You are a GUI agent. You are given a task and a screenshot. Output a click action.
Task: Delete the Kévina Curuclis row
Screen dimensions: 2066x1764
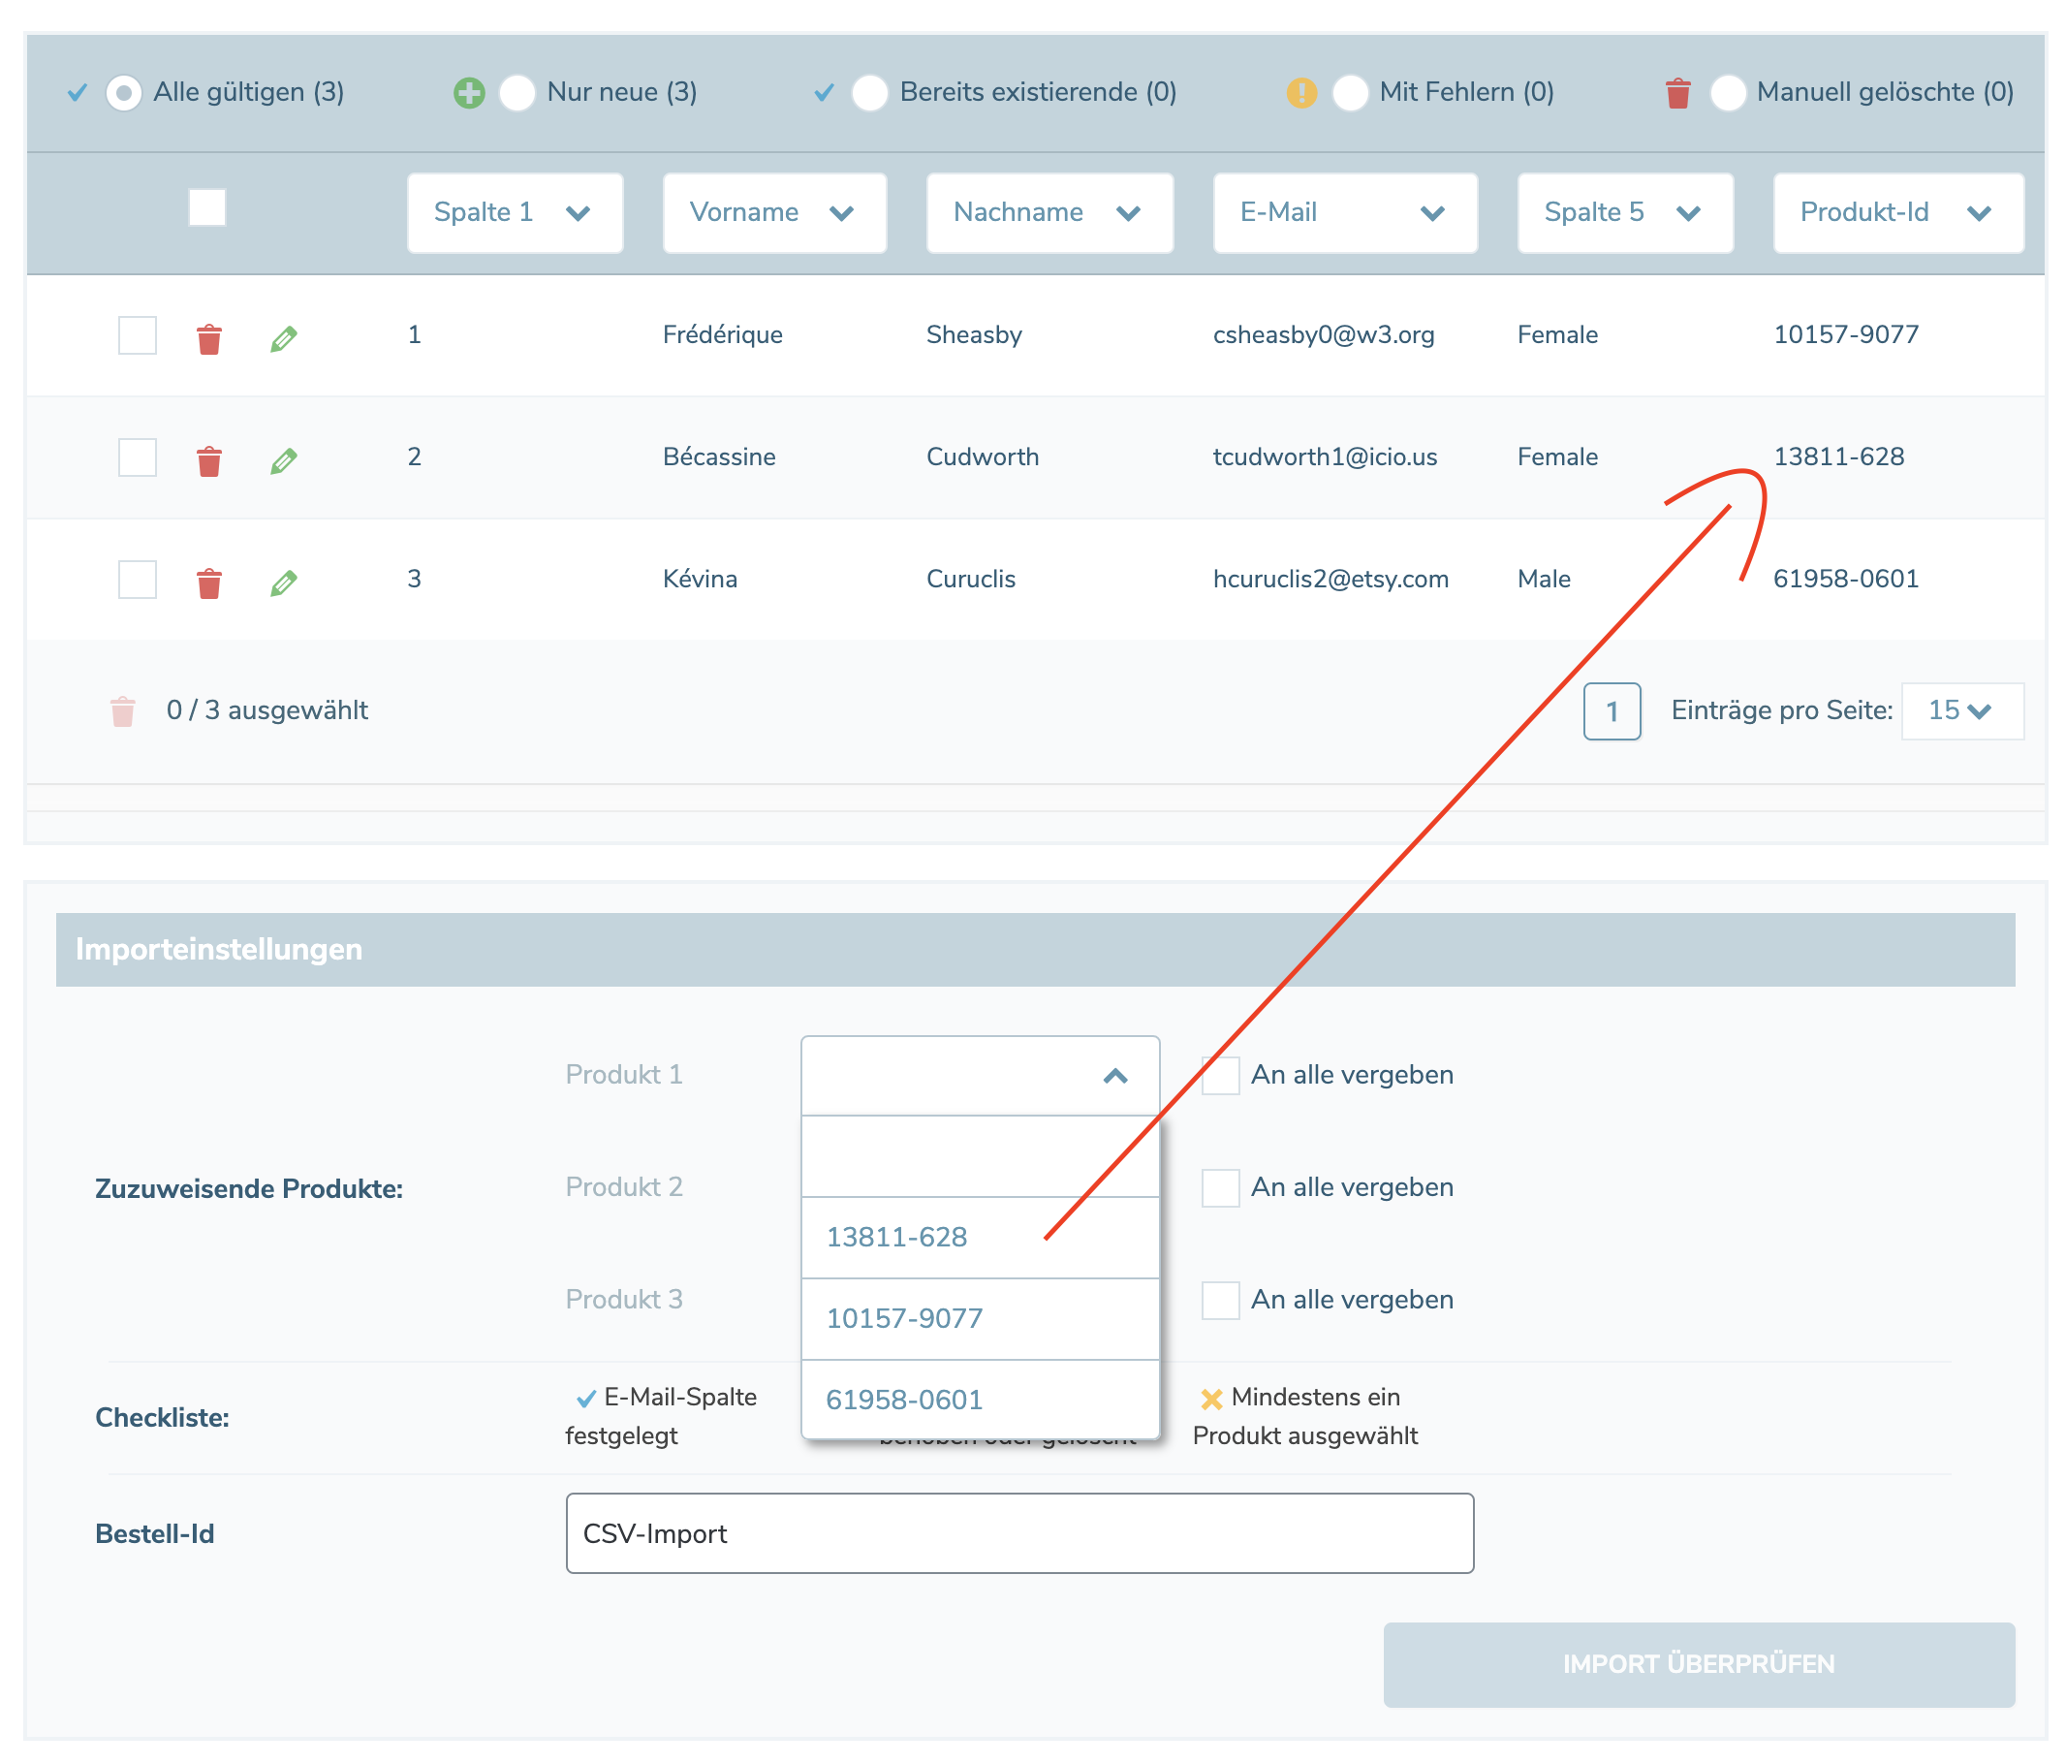click(209, 581)
